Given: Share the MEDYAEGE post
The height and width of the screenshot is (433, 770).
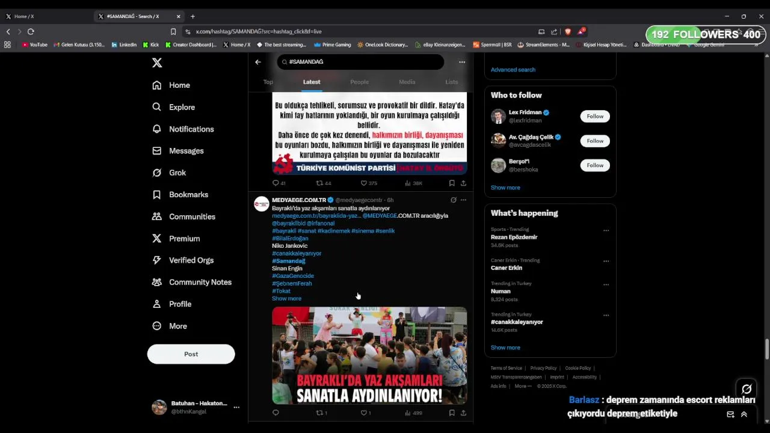Looking at the screenshot, I should click(463, 413).
